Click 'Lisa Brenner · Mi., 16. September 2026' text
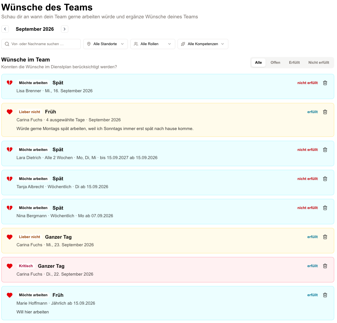The height and width of the screenshot is (323, 337). point(54,91)
